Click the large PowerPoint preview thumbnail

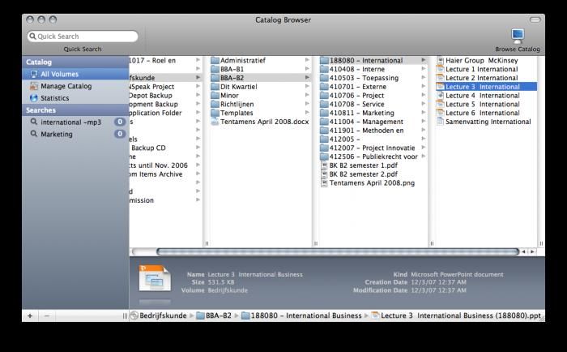coord(155,278)
